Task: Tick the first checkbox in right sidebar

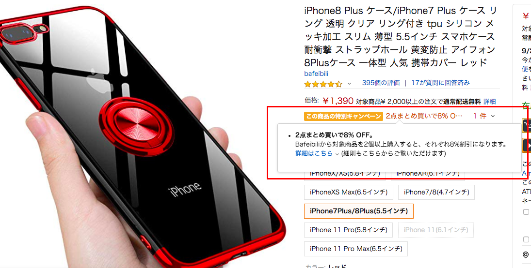Action: [526, 212]
